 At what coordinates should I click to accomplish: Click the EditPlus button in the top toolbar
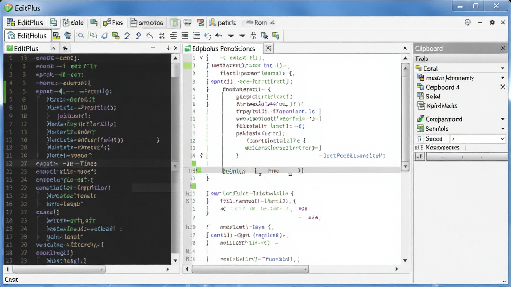tap(25, 23)
